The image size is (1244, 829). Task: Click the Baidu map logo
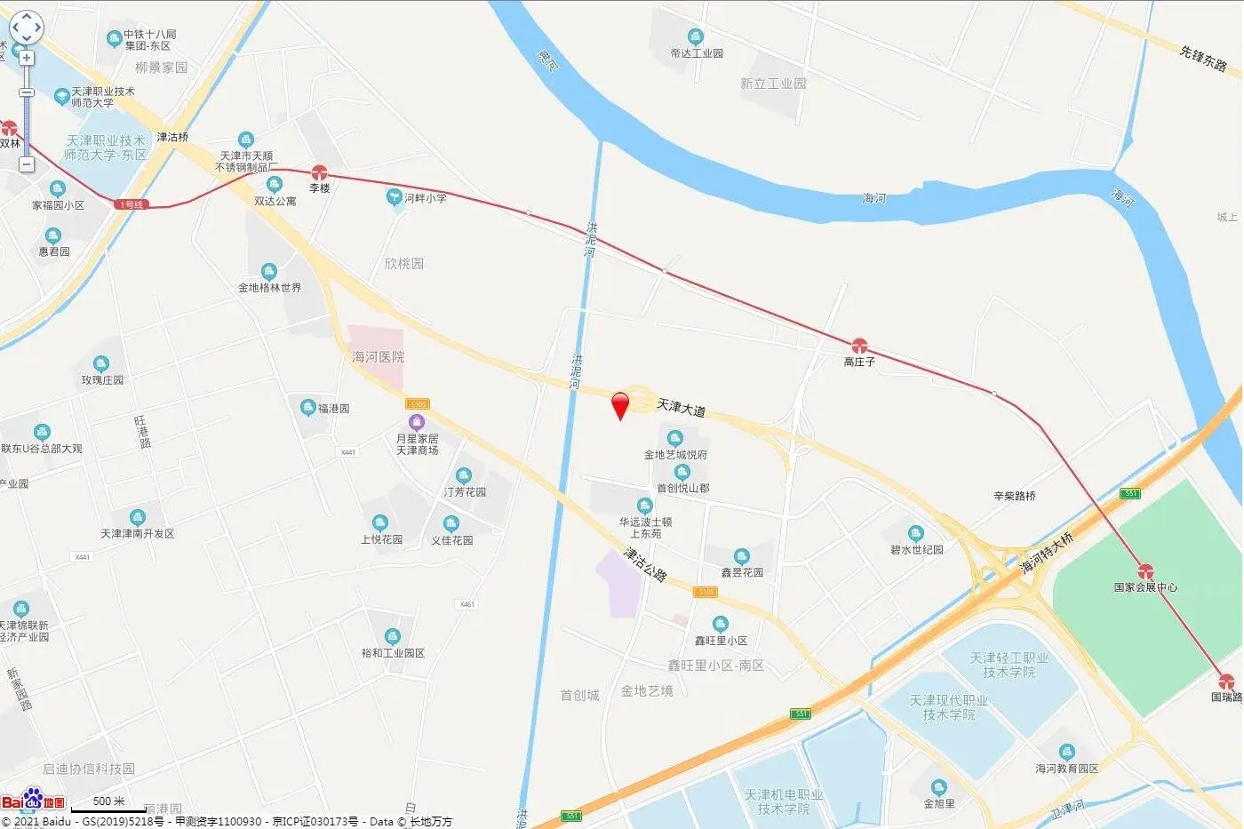[33, 801]
